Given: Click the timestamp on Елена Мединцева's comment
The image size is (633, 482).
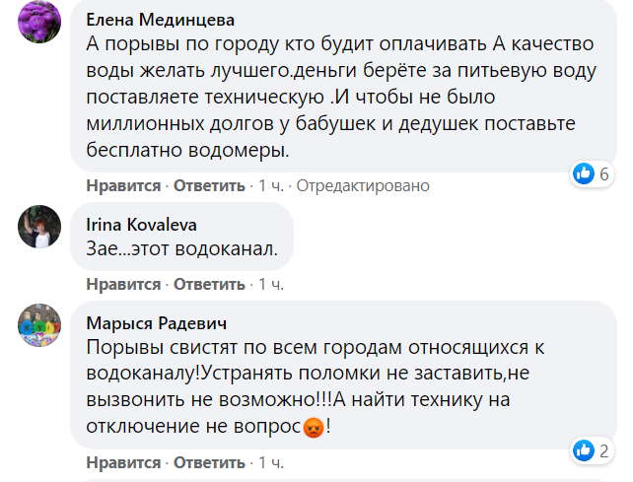Looking at the screenshot, I should tap(270, 185).
